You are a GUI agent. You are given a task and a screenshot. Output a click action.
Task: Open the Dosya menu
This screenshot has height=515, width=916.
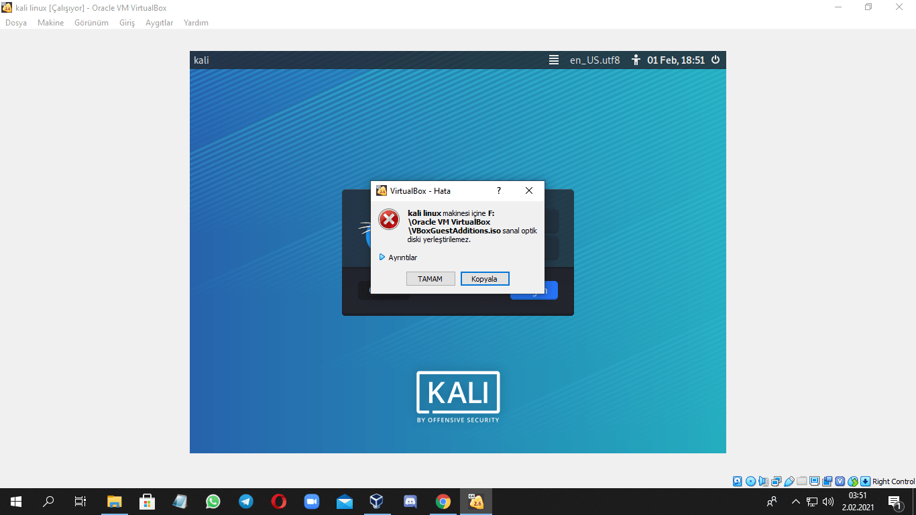click(16, 23)
